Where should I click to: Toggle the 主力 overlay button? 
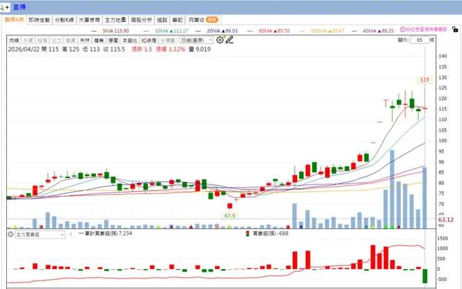click(56, 40)
